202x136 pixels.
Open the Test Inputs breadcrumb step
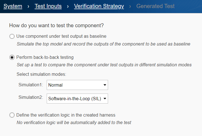pyautogui.click(x=48, y=6)
